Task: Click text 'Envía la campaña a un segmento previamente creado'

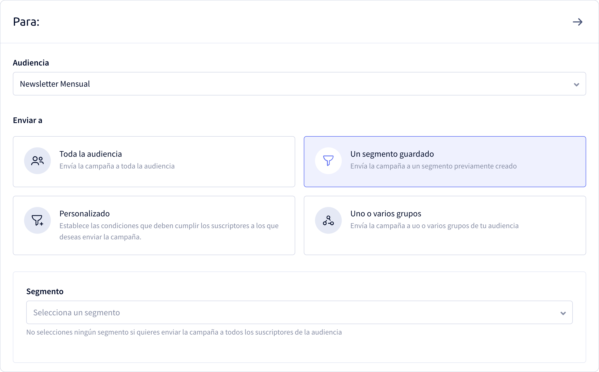Action: (x=433, y=166)
